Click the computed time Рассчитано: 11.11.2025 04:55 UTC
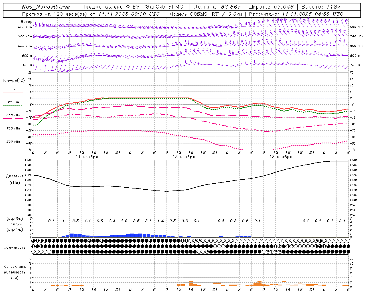The image size is (365, 292). pos(296,14)
